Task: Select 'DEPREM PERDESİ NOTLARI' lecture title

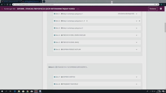Action: (x=72, y=49)
